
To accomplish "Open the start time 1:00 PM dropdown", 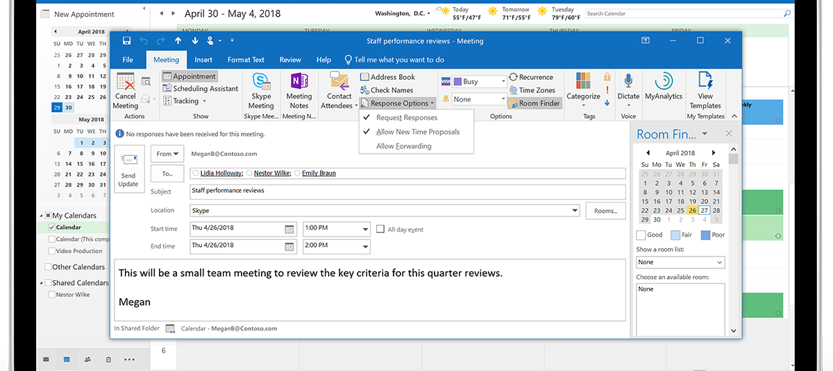I will pyautogui.click(x=365, y=230).
